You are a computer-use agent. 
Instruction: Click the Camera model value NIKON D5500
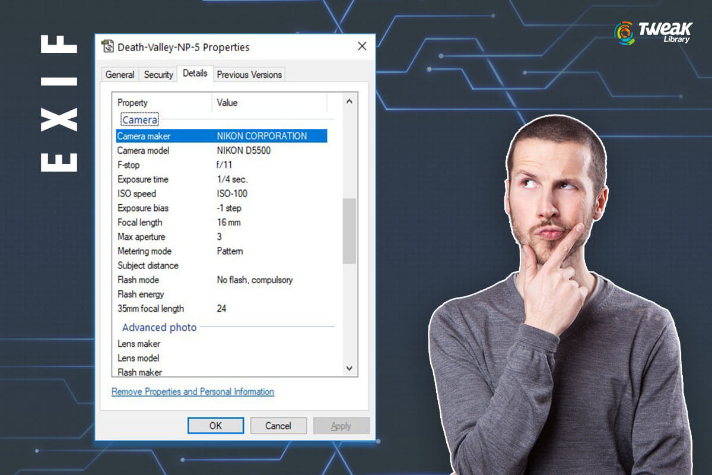pyautogui.click(x=243, y=151)
